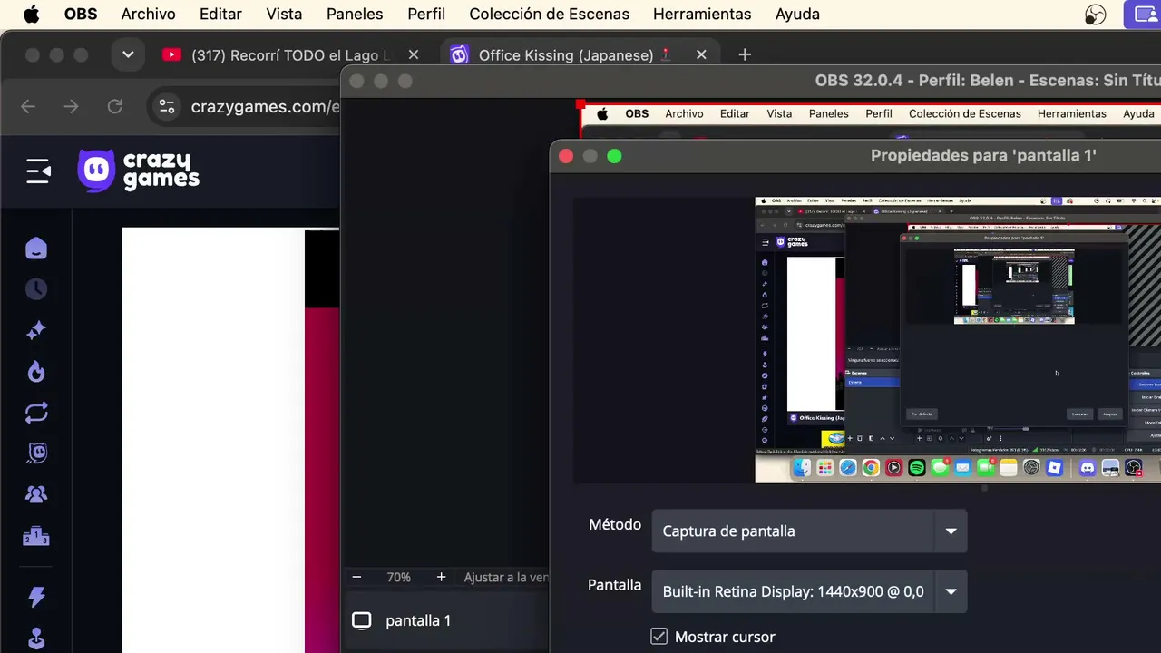Go back in the browser
This screenshot has width=1161, height=653.
click(28, 107)
